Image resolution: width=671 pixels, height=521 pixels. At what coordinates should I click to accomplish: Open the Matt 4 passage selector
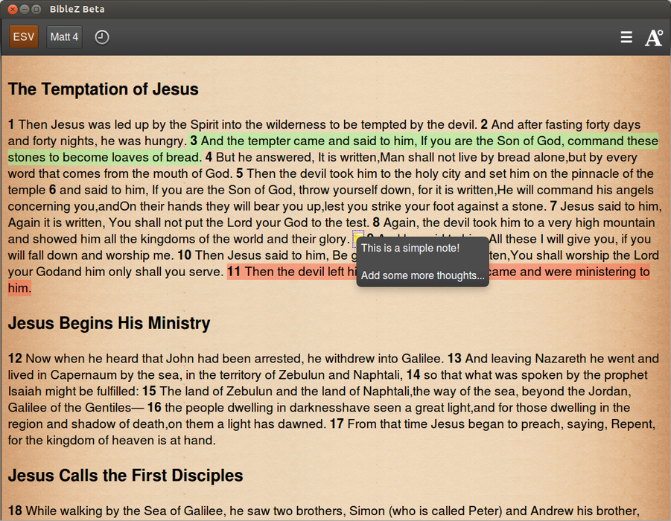coord(64,37)
